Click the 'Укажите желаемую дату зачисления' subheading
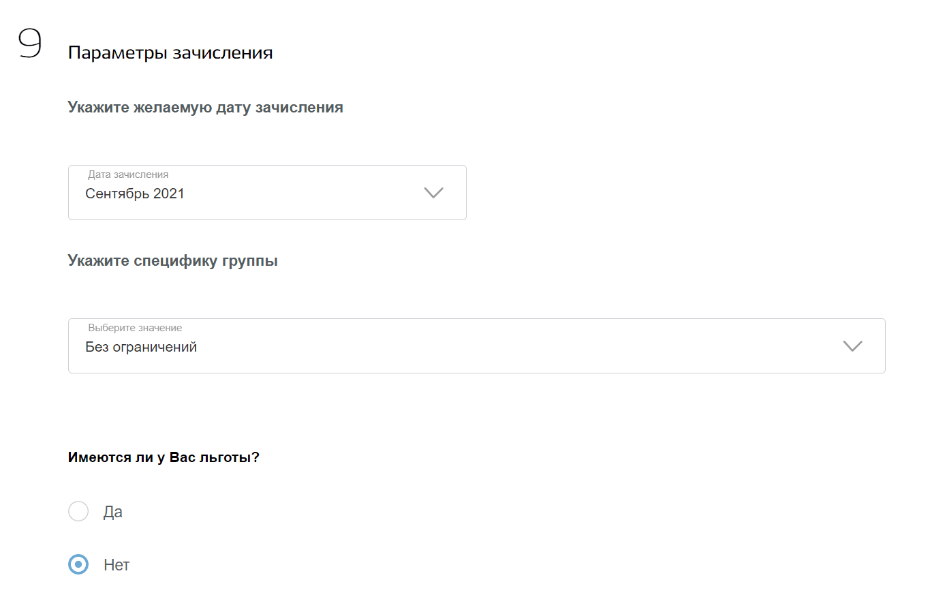Image resolution: width=930 pixels, height=612 pixels. [x=205, y=108]
